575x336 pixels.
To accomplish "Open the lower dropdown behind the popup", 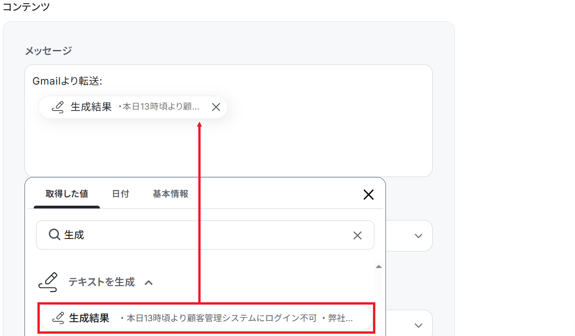I will click(x=418, y=325).
